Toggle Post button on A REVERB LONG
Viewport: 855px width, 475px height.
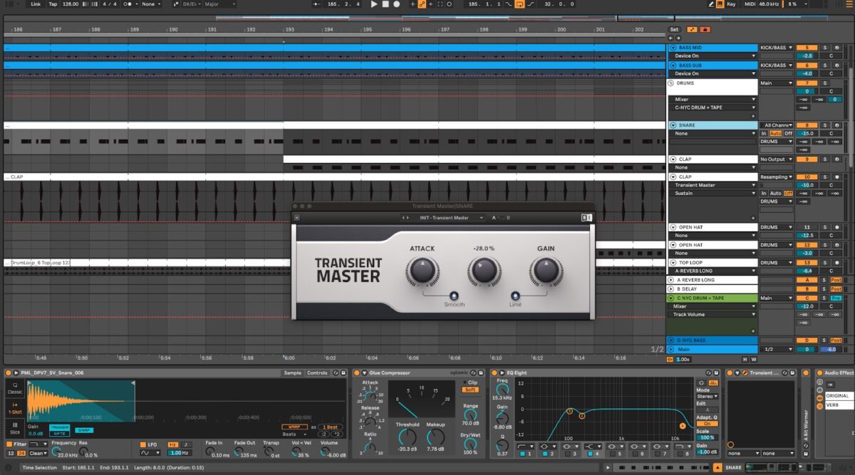pyautogui.click(x=836, y=280)
